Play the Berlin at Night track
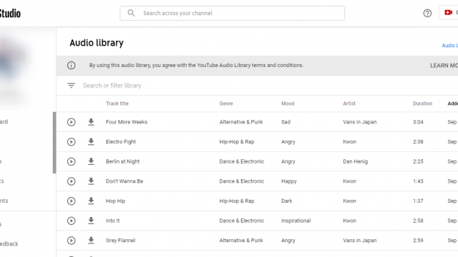 (x=72, y=161)
